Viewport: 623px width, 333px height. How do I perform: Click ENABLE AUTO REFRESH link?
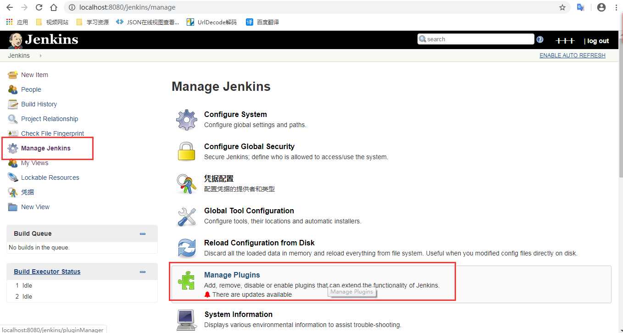pos(572,55)
